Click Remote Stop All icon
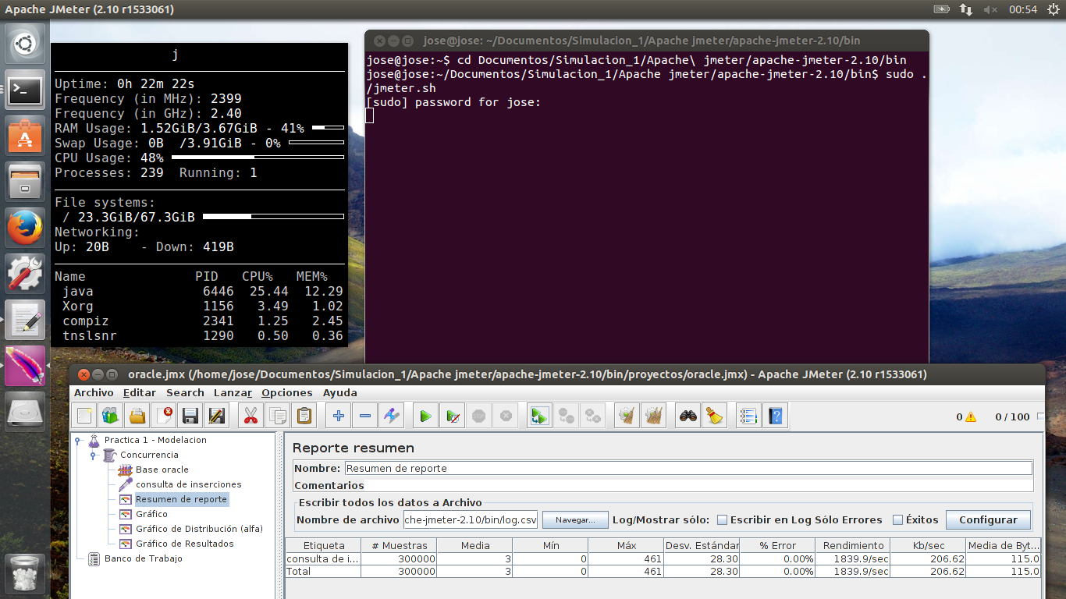 point(566,416)
